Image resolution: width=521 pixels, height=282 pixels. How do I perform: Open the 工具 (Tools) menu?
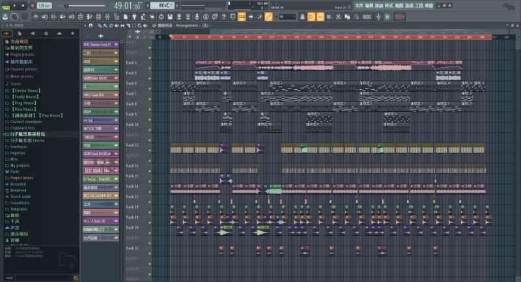tap(419, 5)
